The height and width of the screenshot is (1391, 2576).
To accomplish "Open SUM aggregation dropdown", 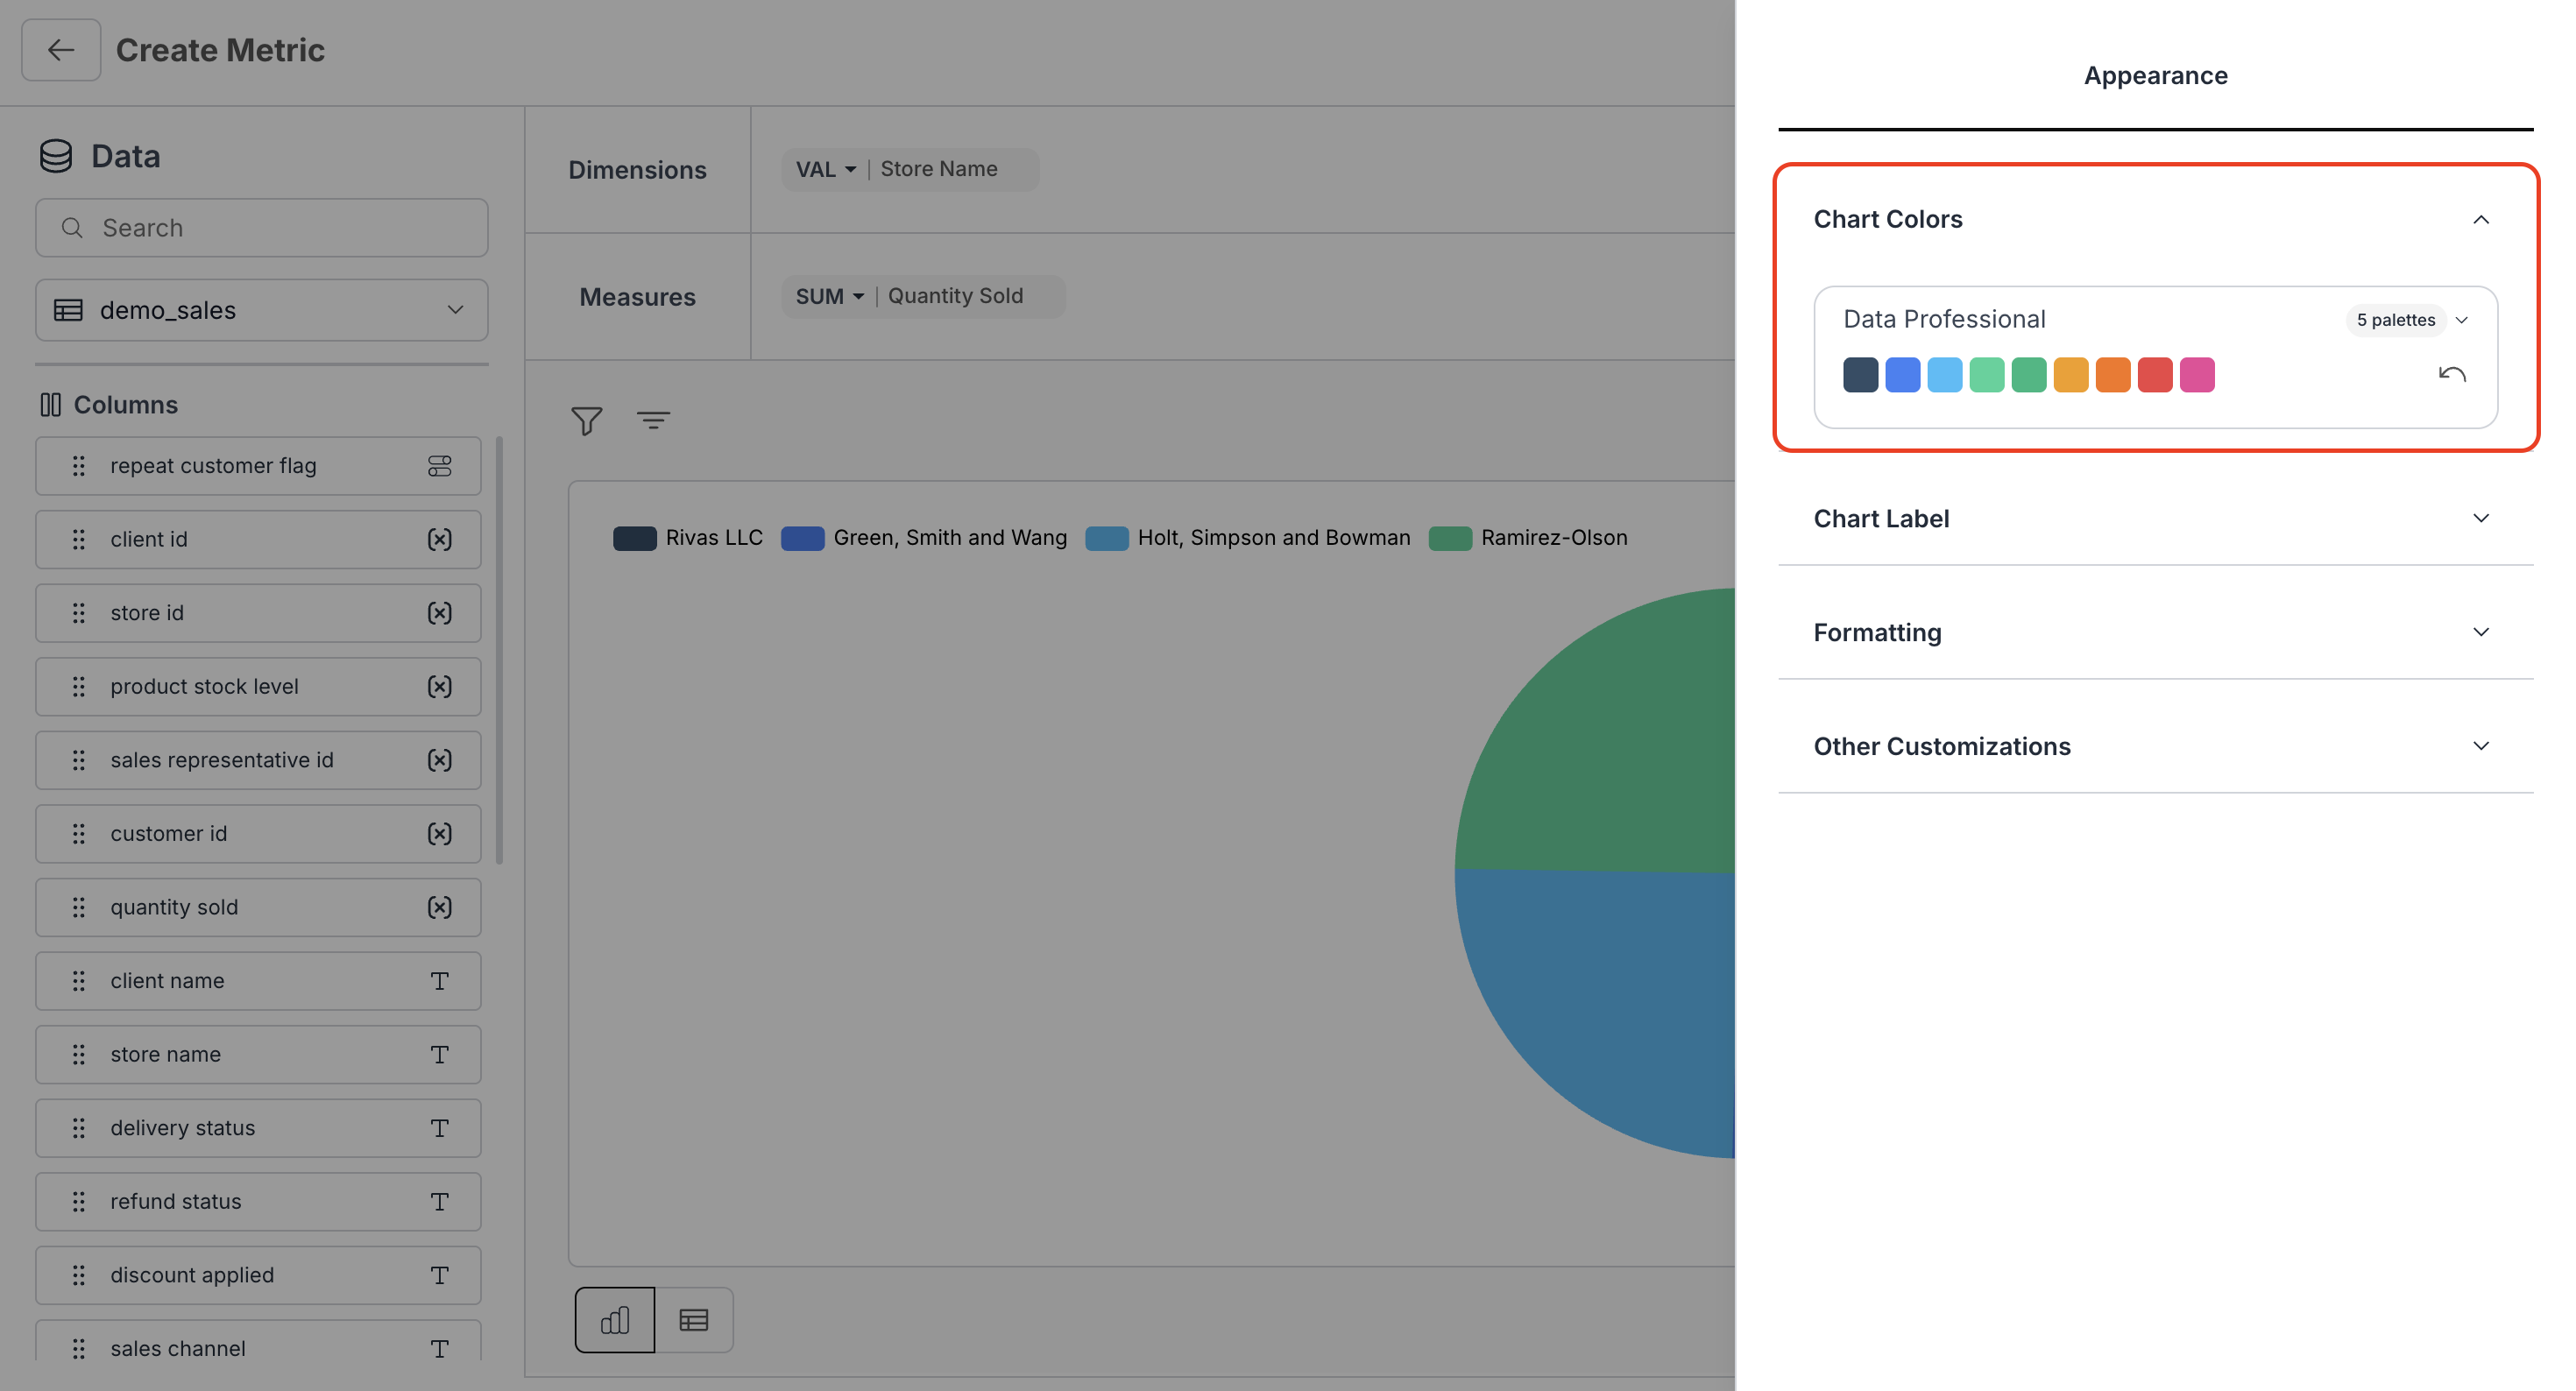I will point(829,296).
